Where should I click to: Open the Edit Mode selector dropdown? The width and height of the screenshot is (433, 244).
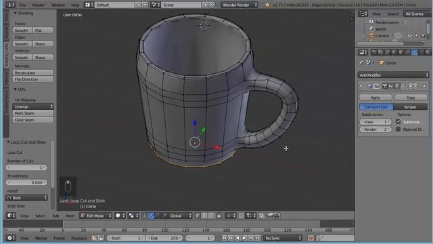click(95, 216)
